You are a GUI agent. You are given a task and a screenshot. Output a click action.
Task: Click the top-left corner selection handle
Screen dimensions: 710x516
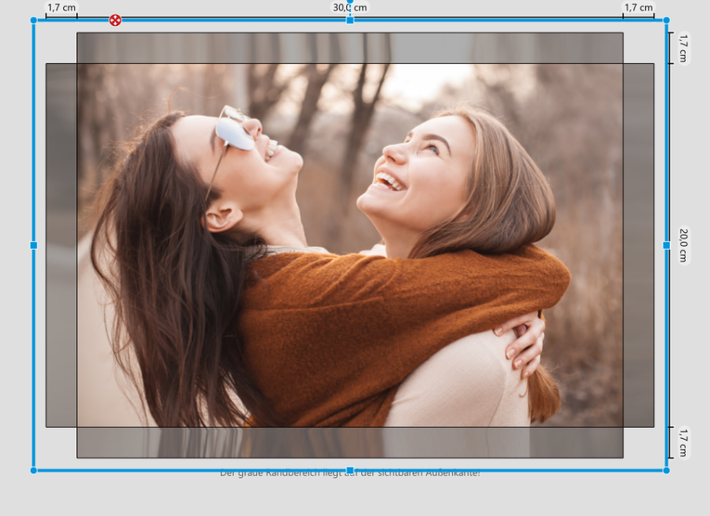(x=34, y=20)
